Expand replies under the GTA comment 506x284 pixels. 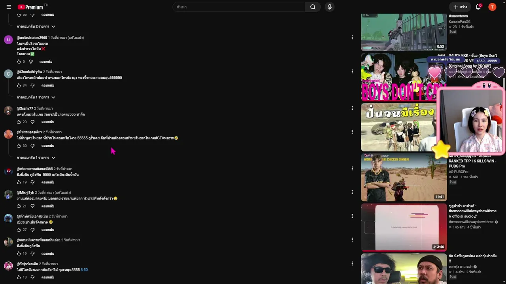pyautogui.click(x=36, y=157)
